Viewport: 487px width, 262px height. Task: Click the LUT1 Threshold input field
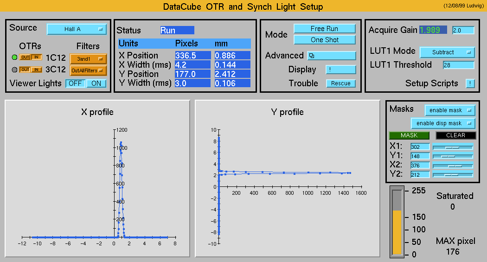[x=458, y=65]
